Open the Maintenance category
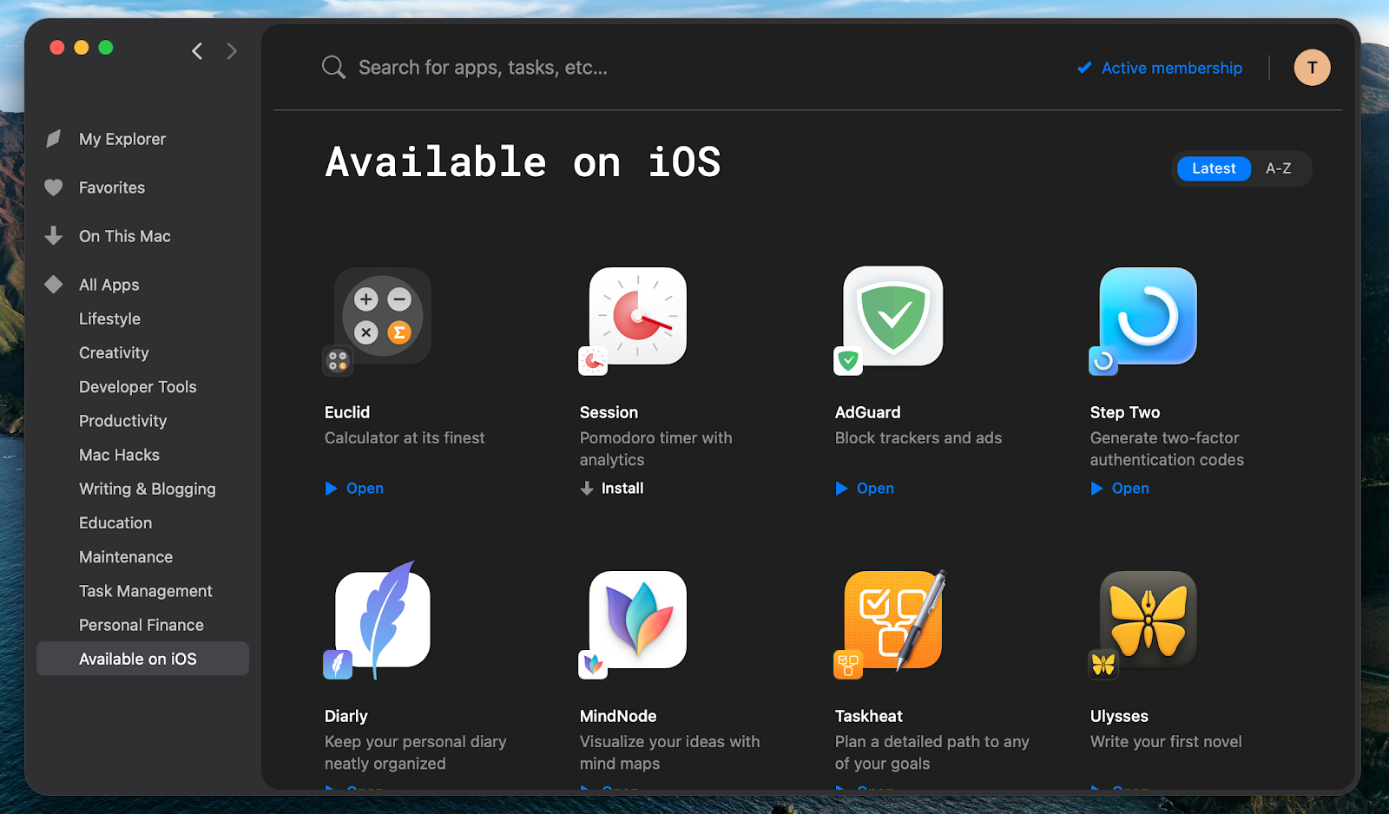Image resolution: width=1389 pixels, height=814 pixels. pos(126,557)
